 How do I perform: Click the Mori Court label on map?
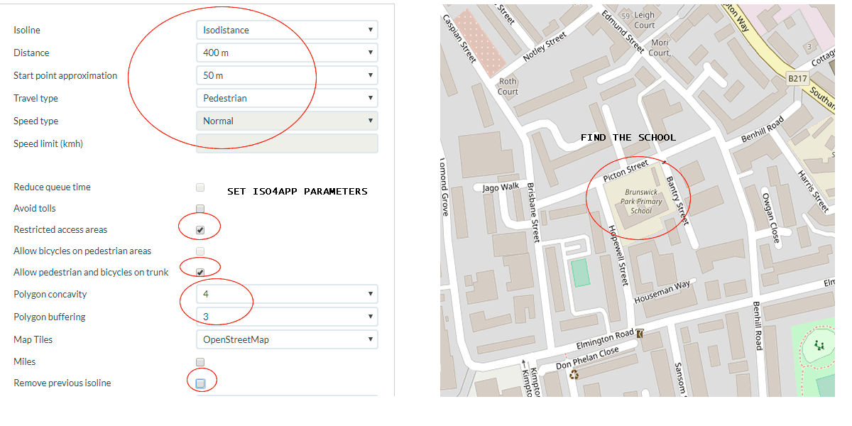(x=660, y=48)
